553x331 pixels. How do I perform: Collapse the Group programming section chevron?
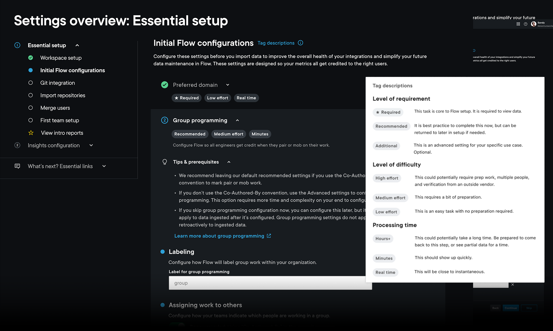[x=237, y=120]
